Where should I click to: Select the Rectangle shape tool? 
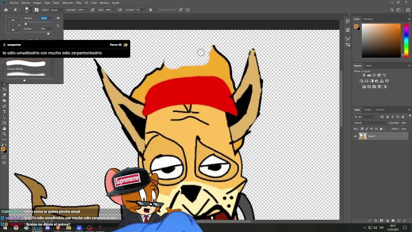pos(5,123)
